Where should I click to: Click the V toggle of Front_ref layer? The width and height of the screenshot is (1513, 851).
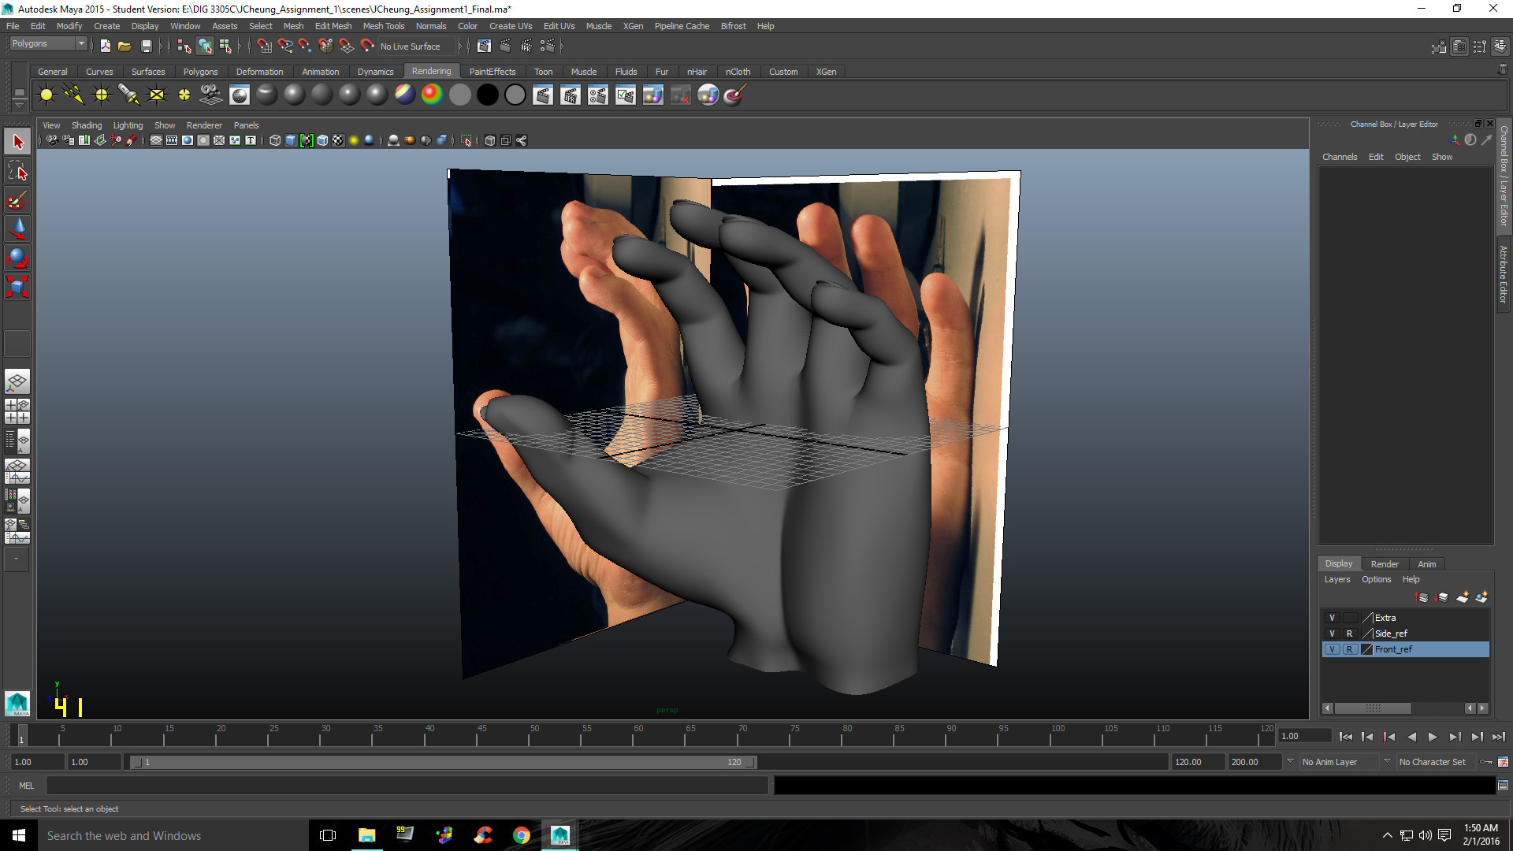pos(1333,649)
